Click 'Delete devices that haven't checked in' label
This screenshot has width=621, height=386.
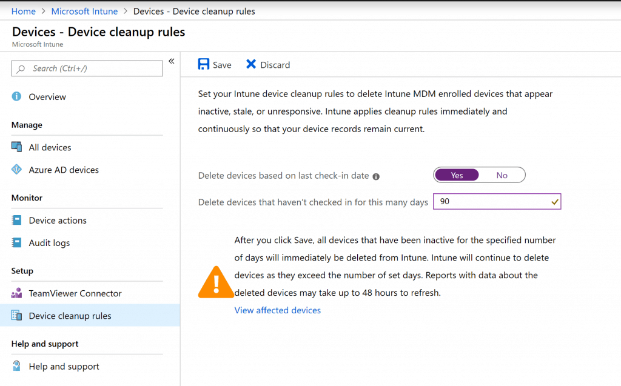[x=313, y=202]
